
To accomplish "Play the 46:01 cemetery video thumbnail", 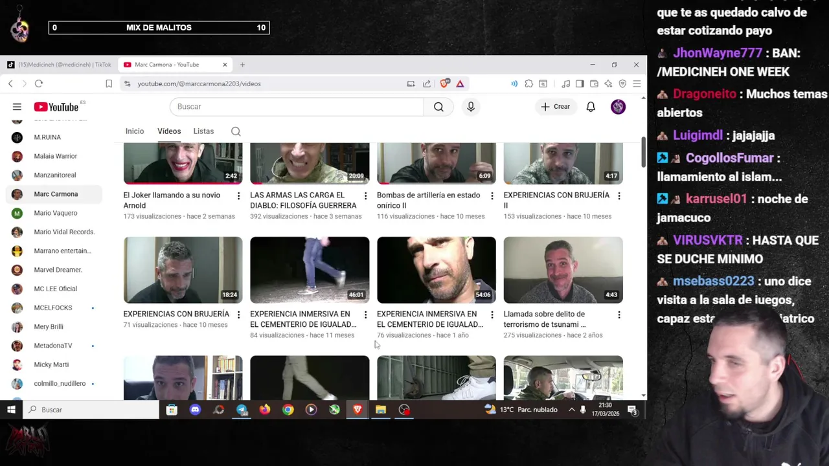I will point(310,270).
